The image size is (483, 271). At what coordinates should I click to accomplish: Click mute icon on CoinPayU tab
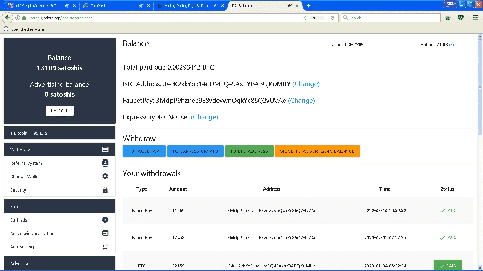[141, 6]
